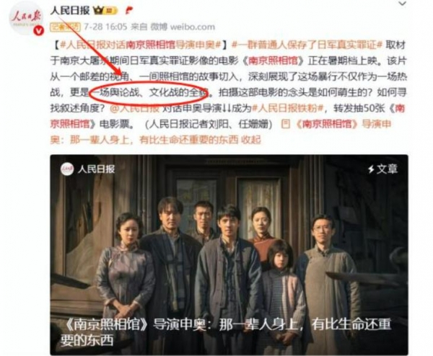Open hashtag #人民日报铁粉#
The height and width of the screenshot is (356, 433).
click(x=287, y=108)
